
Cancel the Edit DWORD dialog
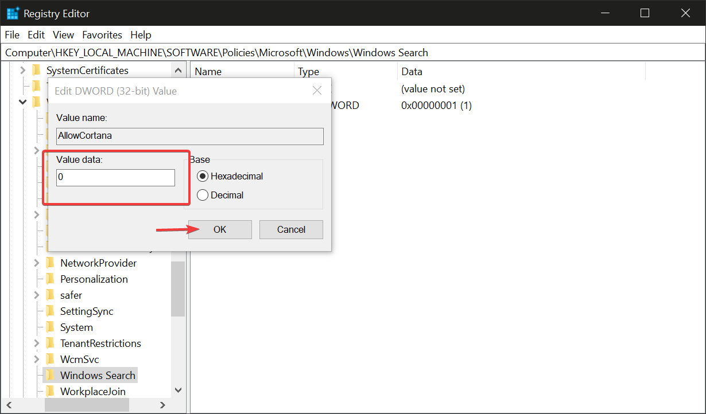(x=291, y=229)
